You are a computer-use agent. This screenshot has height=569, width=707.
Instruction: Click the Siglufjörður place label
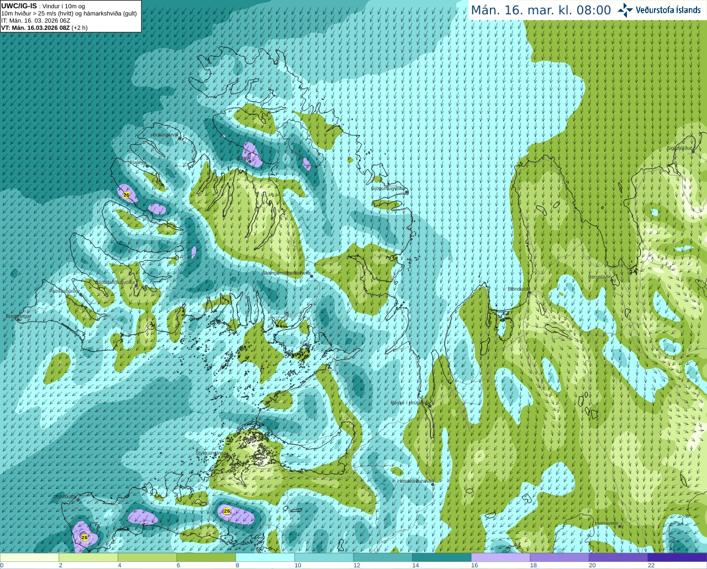(x=680, y=148)
